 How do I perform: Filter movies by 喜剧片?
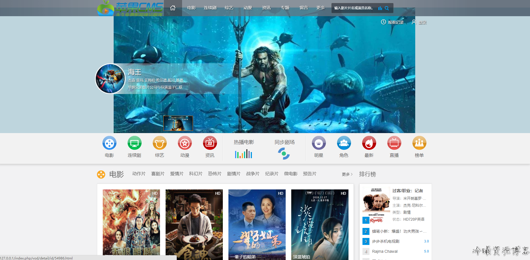click(158, 174)
